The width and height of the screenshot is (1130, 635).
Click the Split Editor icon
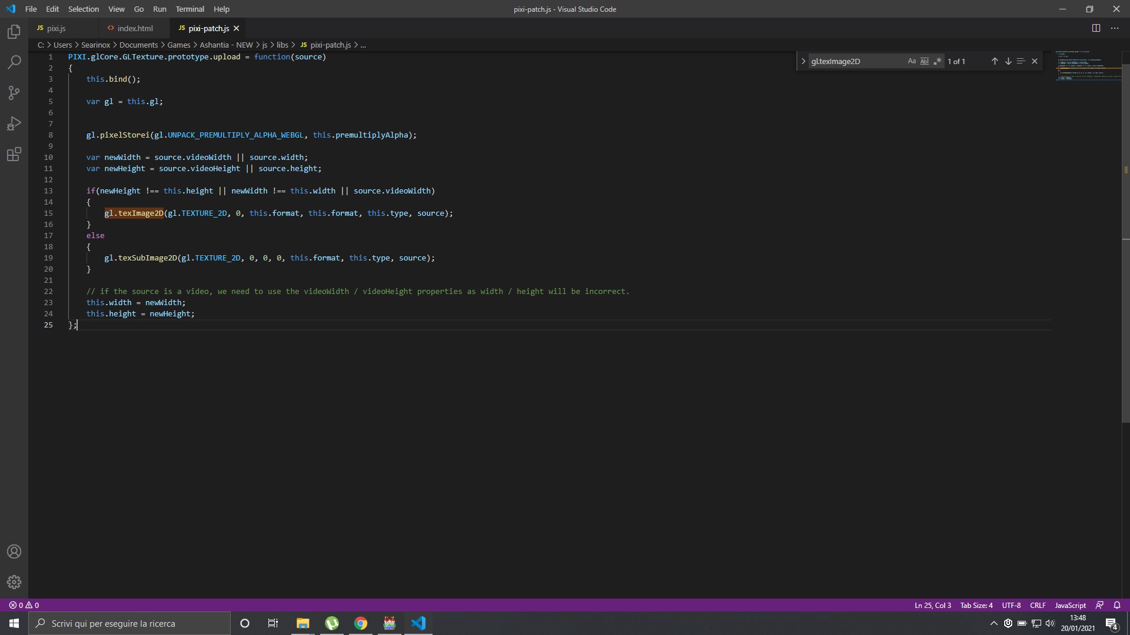tap(1096, 28)
